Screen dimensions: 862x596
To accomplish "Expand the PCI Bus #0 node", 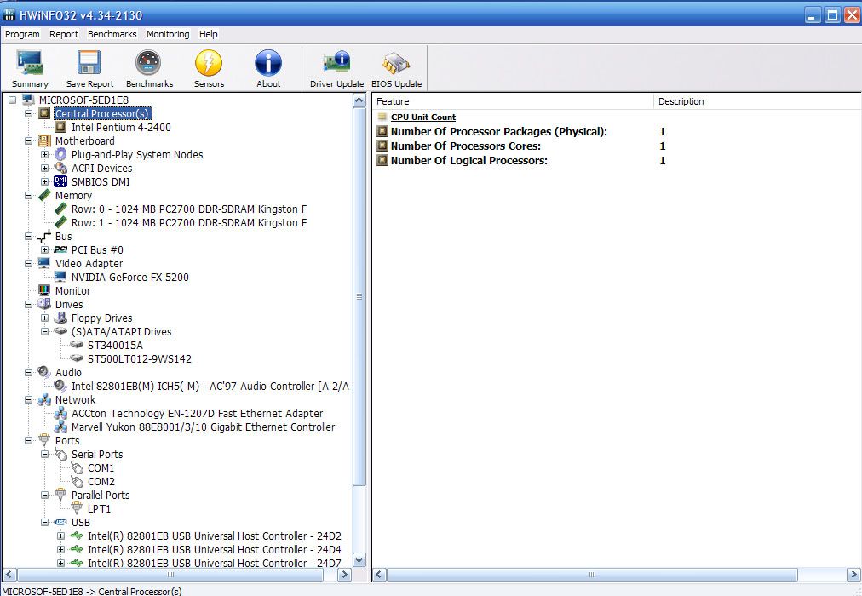I will [45, 250].
